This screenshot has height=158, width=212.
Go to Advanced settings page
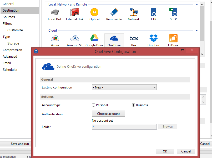click(x=10, y=56)
